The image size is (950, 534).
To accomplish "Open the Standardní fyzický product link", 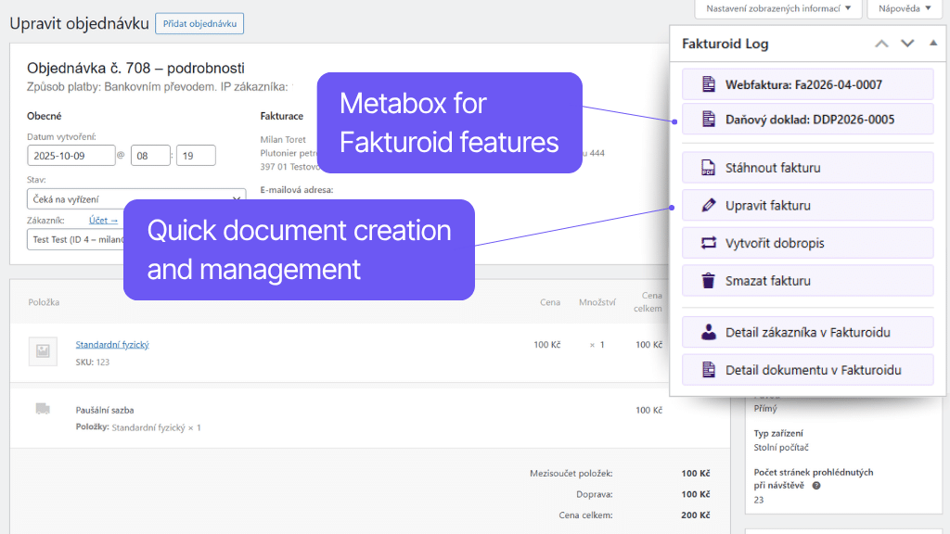I will (x=112, y=345).
